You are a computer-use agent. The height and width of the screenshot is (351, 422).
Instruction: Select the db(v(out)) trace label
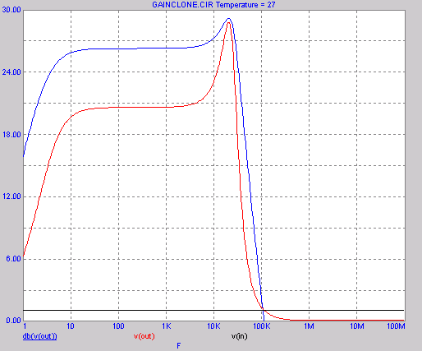coord(40,336)
